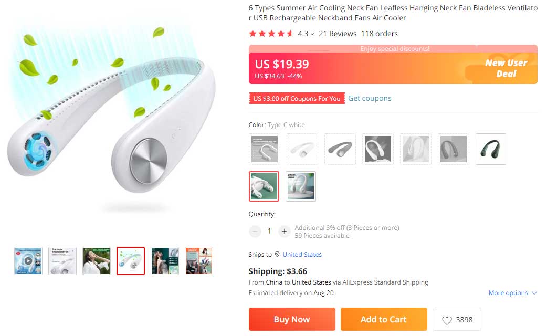Open the United States ship-to selector

coord(302,255)
